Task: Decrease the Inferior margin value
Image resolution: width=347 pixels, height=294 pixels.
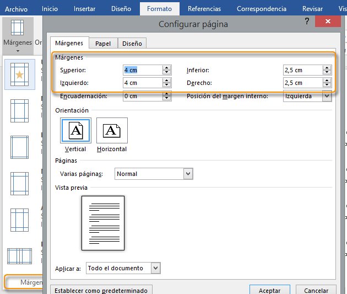Action: tap(327, 72)
